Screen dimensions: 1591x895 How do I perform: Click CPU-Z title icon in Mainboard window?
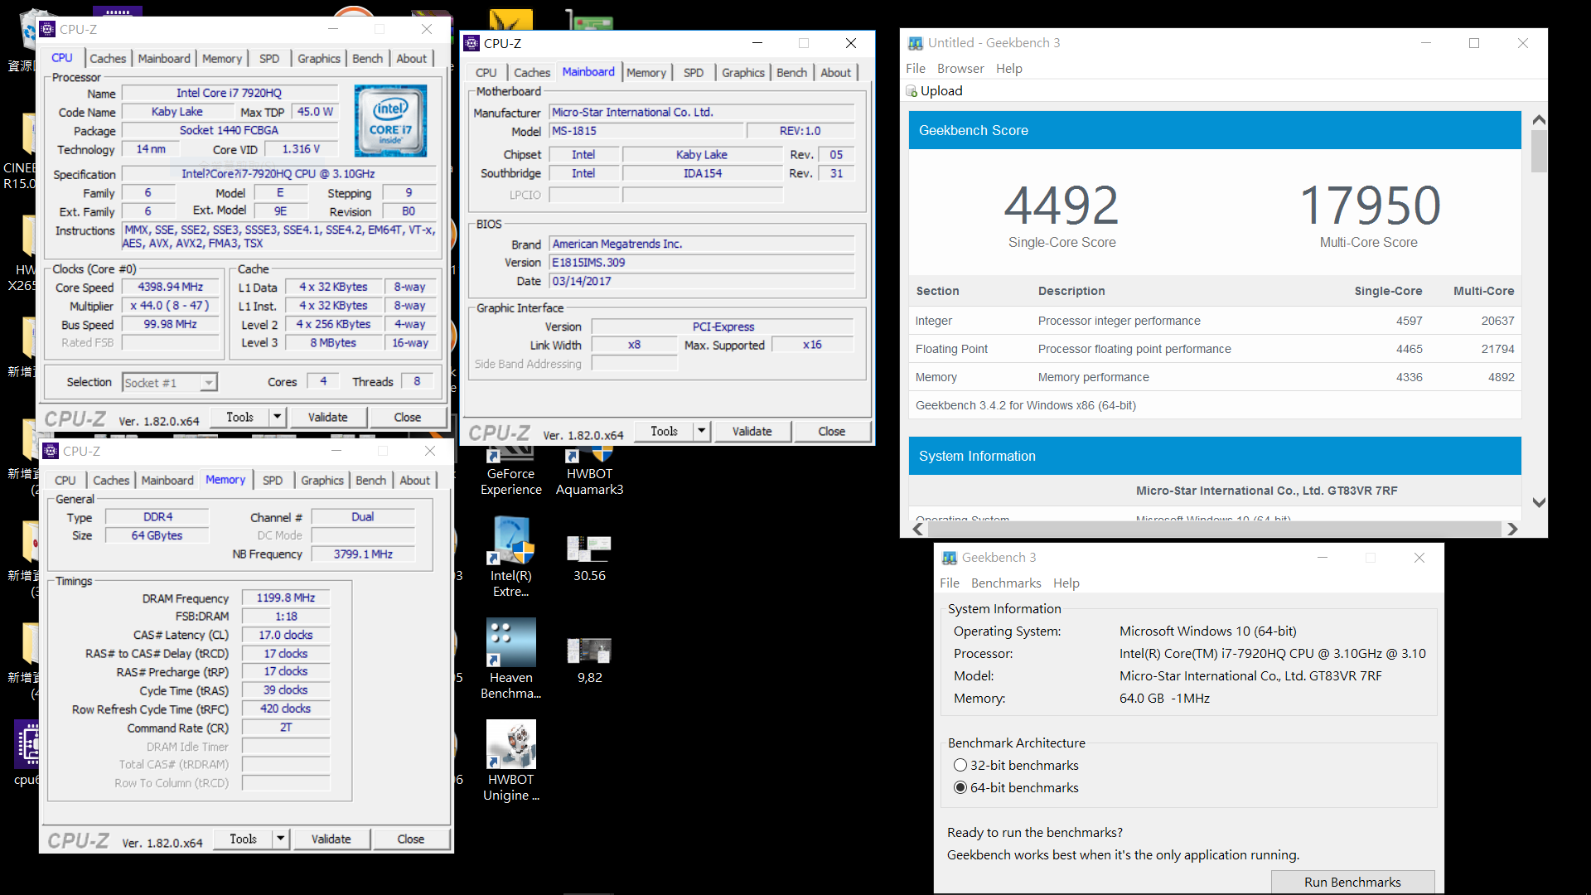click(471, 43)
